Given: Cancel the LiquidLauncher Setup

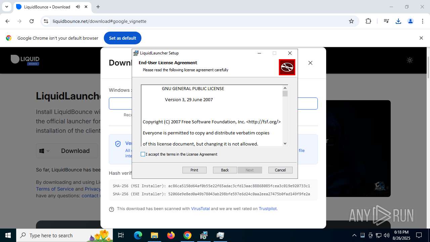Looking at the screenshot, I should point(281,170).
